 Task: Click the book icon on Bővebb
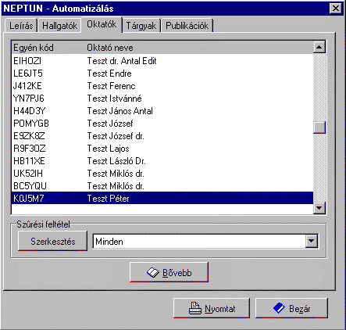[x=152, y=273]
